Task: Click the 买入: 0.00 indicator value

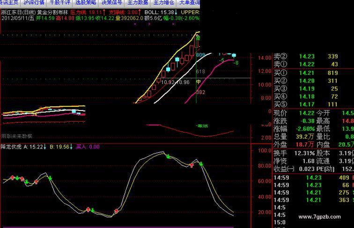Action: [x=88, y=147]
